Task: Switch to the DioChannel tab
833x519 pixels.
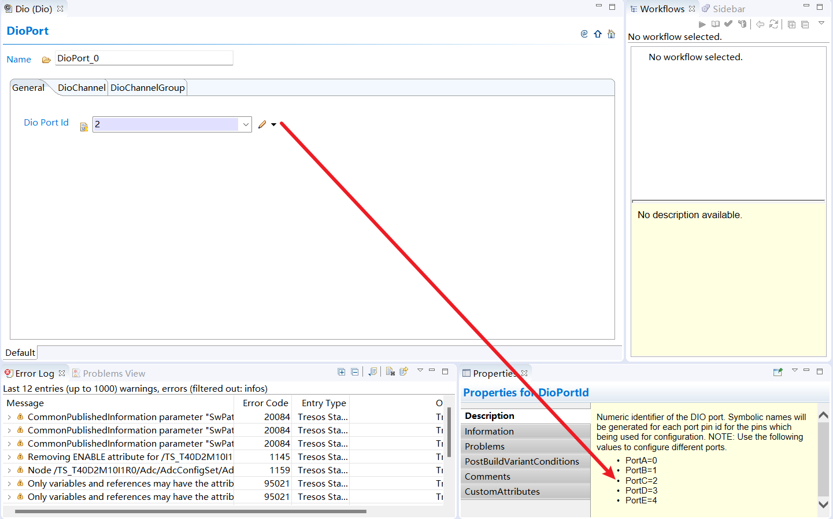Action: pyautogui.click(x=82, y=88)
